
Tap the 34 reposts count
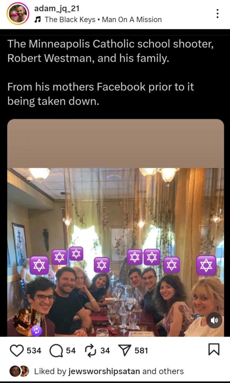pos(105,350)
